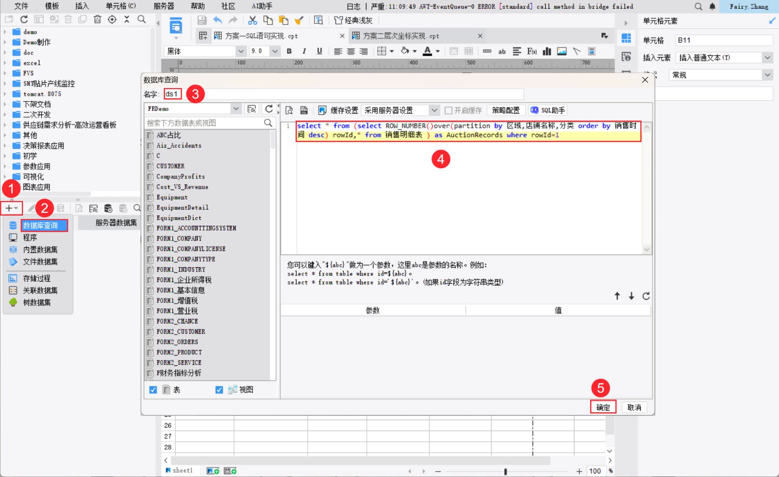The height and width of the screenshot is (477, 779).
Task: Insert formula with the F(x) icon
Action: click(532, 51)
